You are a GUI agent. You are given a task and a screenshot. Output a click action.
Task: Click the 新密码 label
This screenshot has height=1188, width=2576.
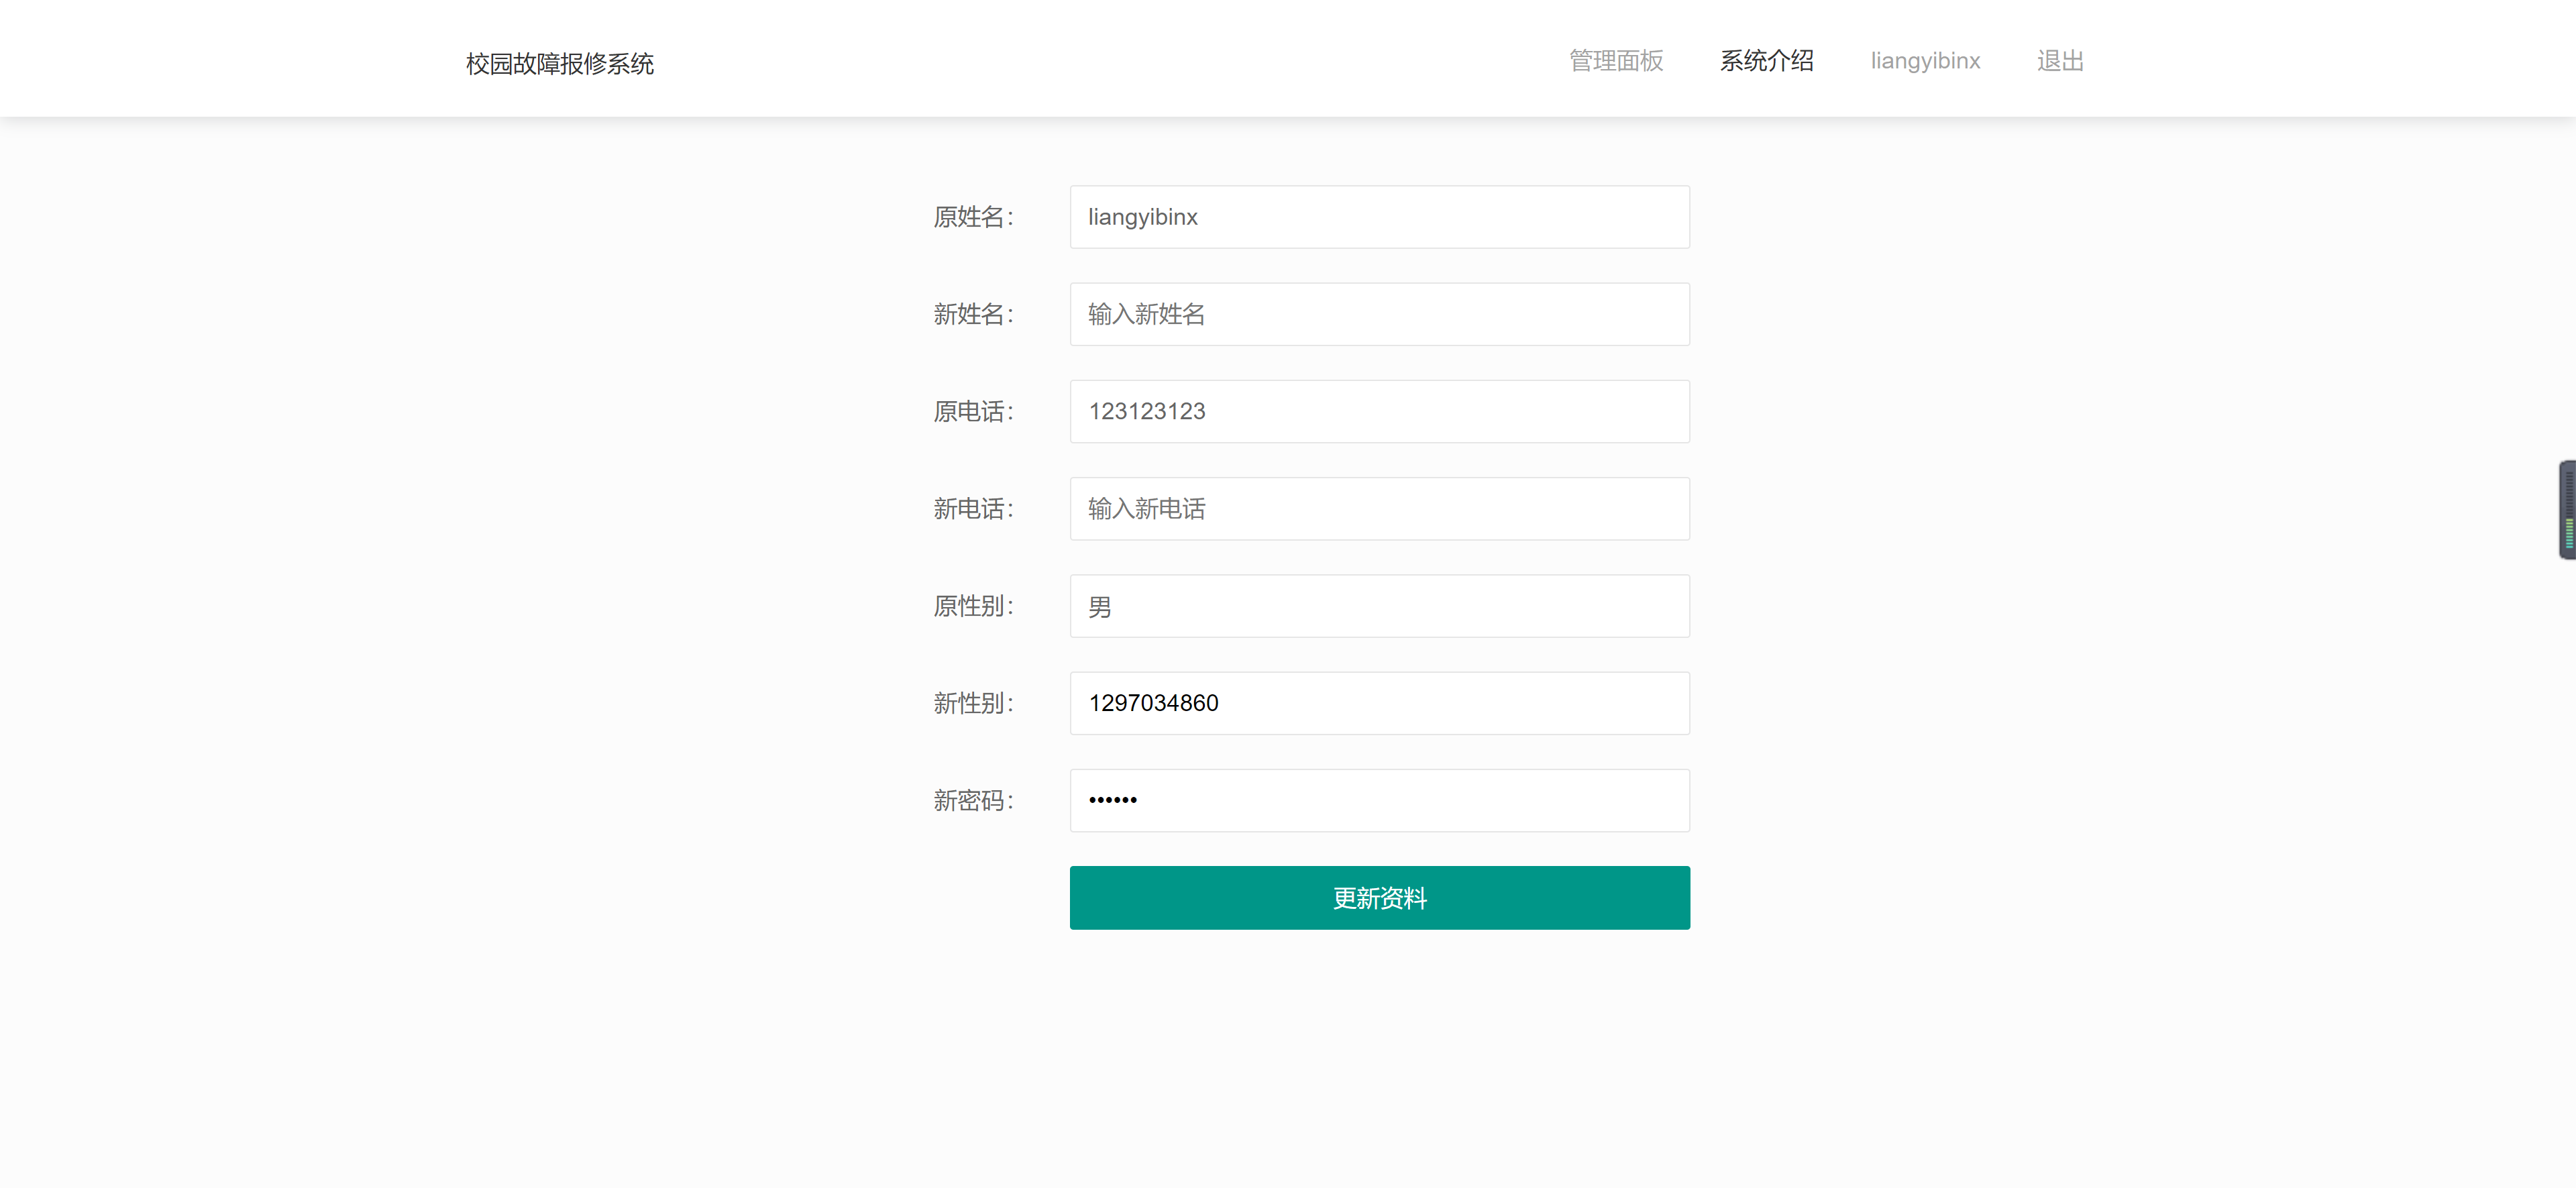(x=973, y=800)
